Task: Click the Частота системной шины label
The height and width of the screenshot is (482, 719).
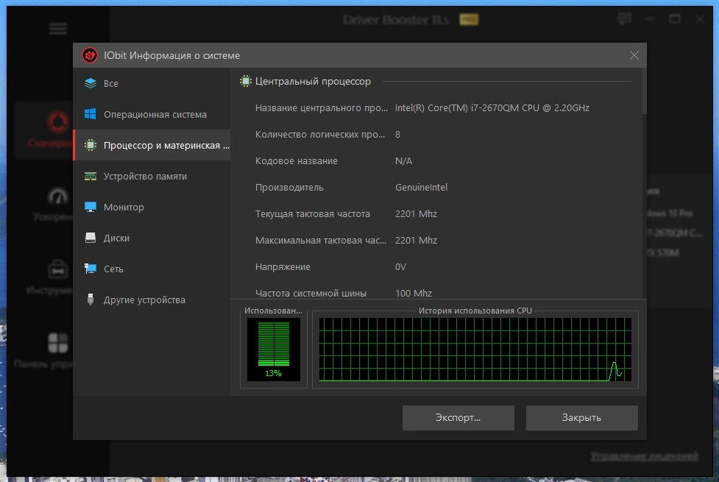Action: pos(311,293)
